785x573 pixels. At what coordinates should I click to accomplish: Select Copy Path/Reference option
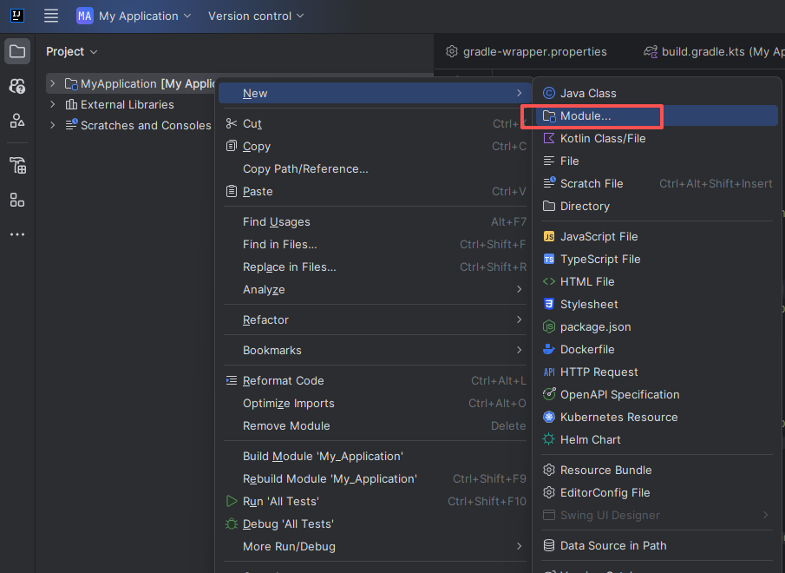click(375, 168)
